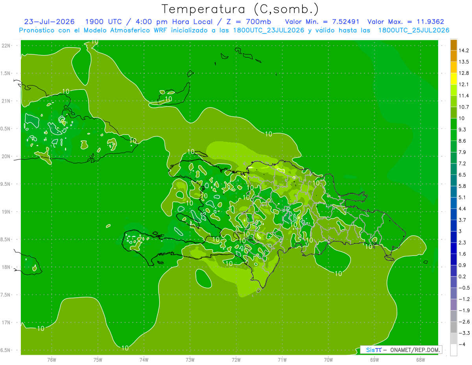Image resolution: width=472 pixels, height=365 pixels.
Task: Pick the yellow swatch between 12.1 and 12.8
Action: pyautogui.click(x=454, y=79)
